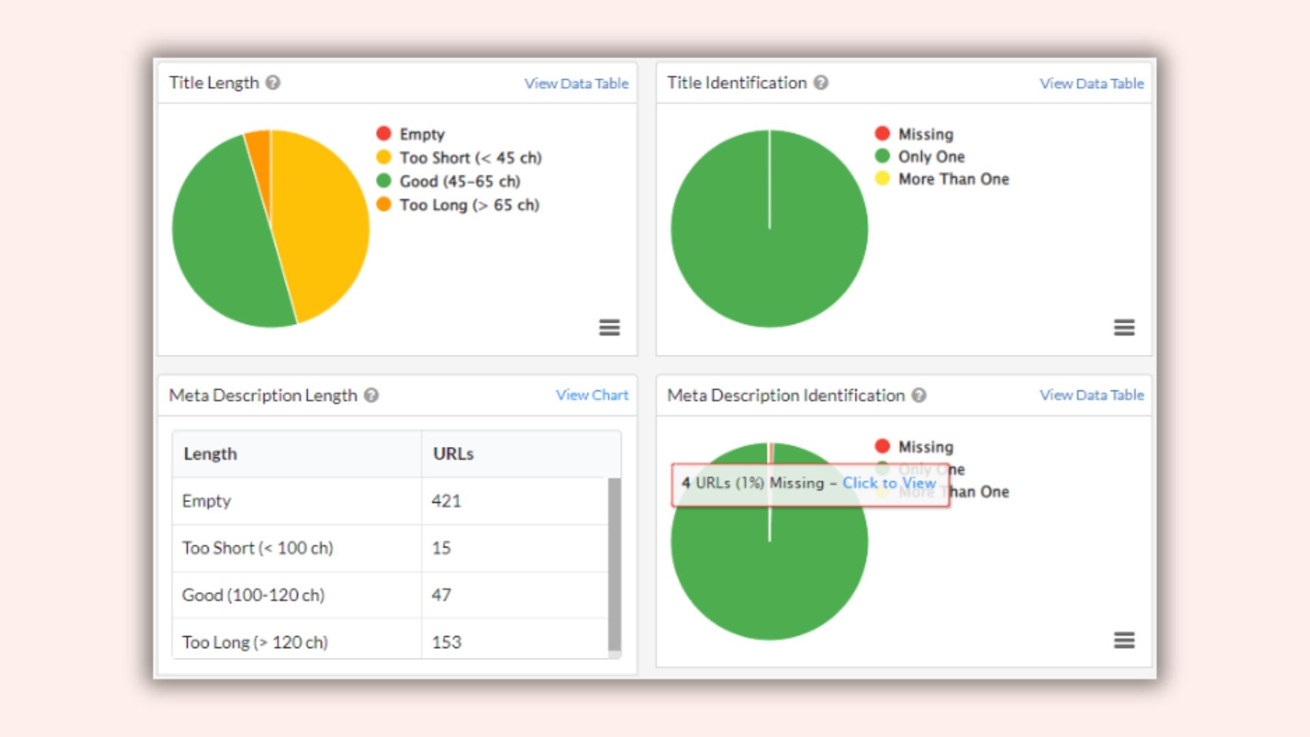Open View Data Table for Title Identification
Image resolution: width=1310 pixels, height=737 pixels.
(x=1091, y=83)
